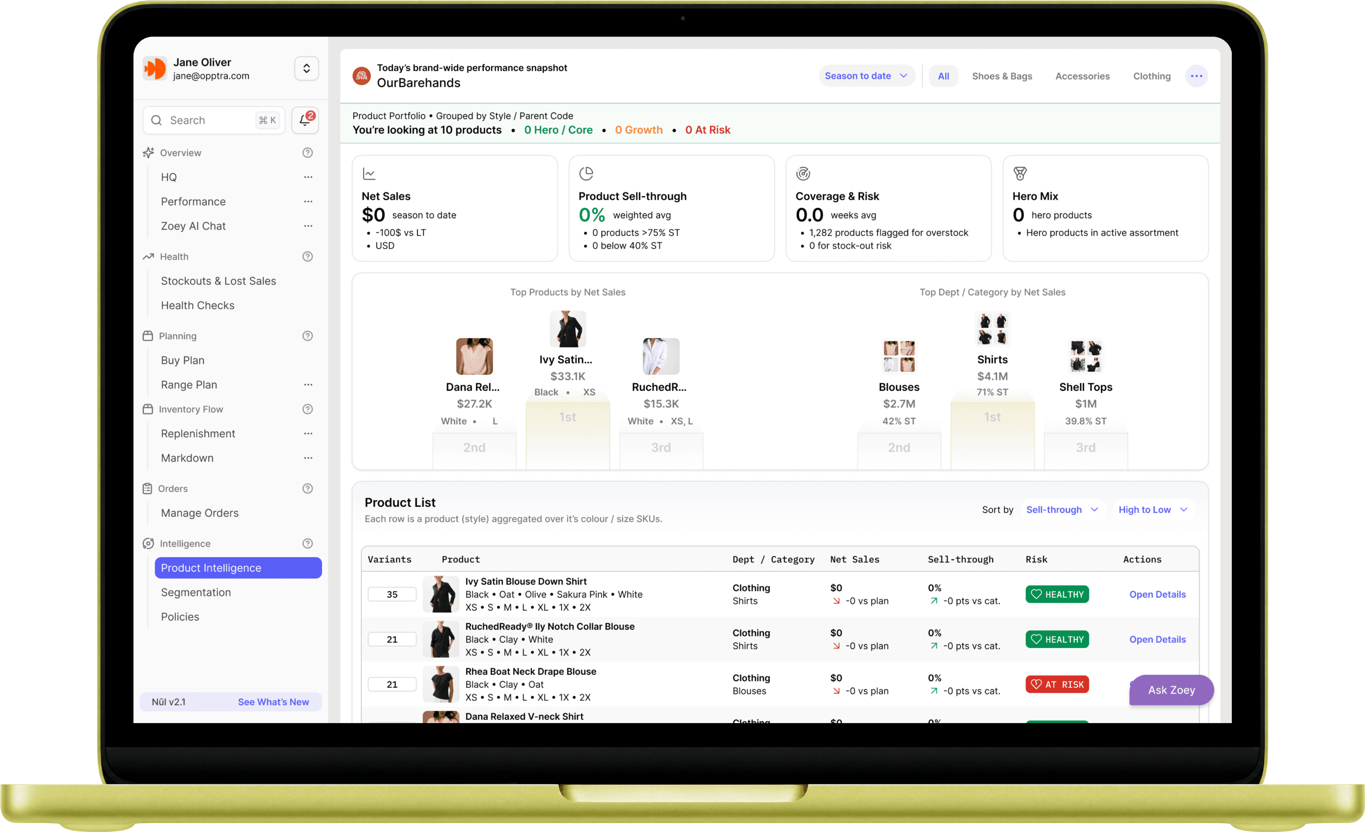Switch to the Accessories tab

1082,76
